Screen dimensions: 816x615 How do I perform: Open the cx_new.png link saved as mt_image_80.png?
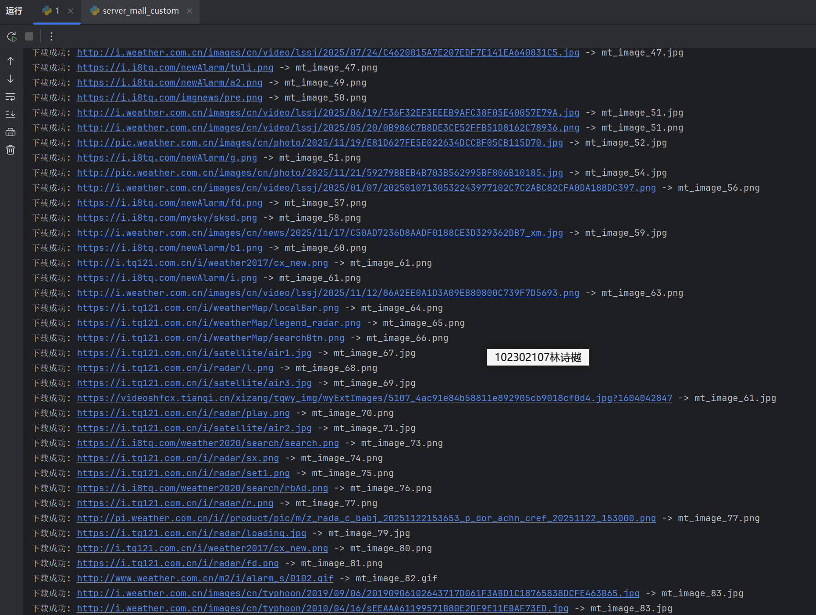point(203,548)
